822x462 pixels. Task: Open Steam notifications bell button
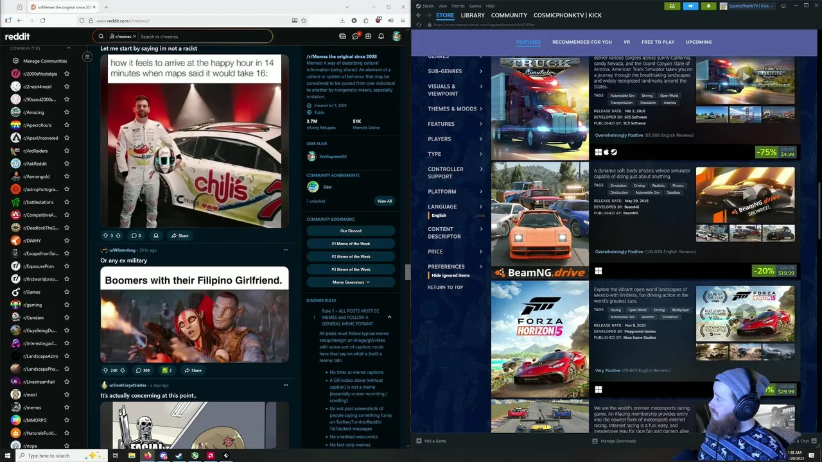pyautogui.click(x=709, y=6)
